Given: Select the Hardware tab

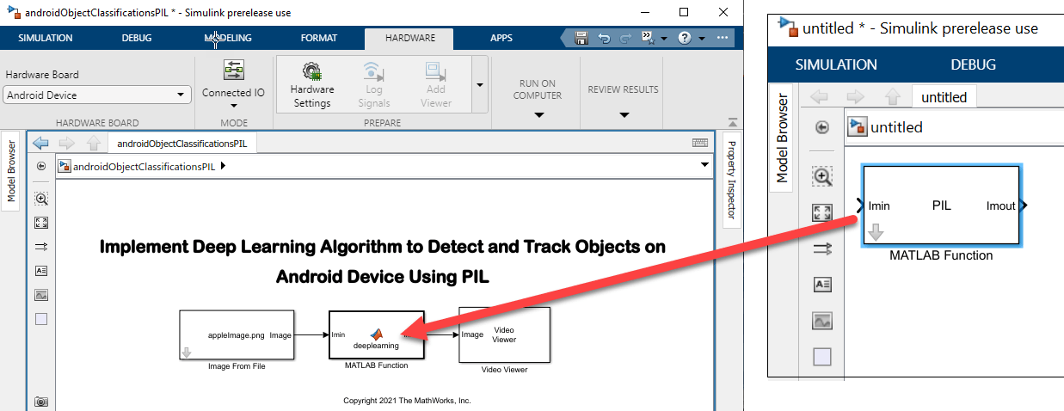Looking at the screenshot, I should [x=410, y=38].
